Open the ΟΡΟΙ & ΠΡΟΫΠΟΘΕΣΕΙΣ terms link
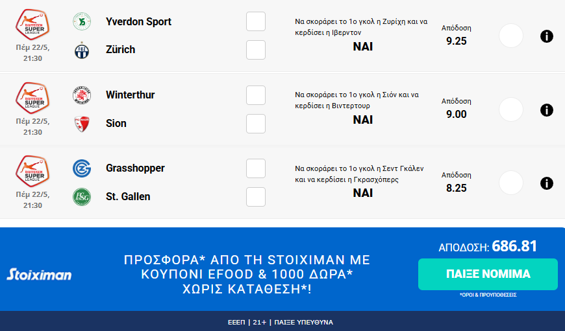Screen dimensions: 565x331 488,295
